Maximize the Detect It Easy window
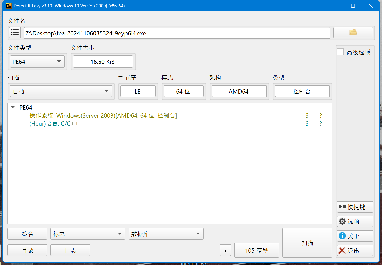Image resolution: width=382 pixels, height=265 pixels. click(353, 6)
